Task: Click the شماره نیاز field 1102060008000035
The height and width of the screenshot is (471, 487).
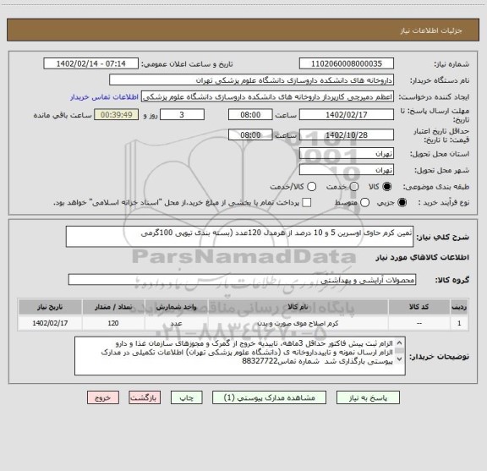Action: (347, 63)
